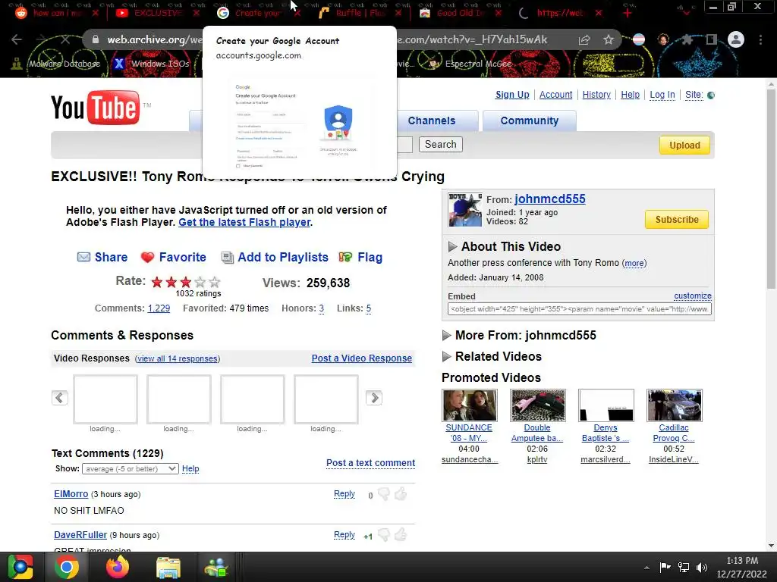
Task: Click Post a text comment link
Action: click(370, 463)
